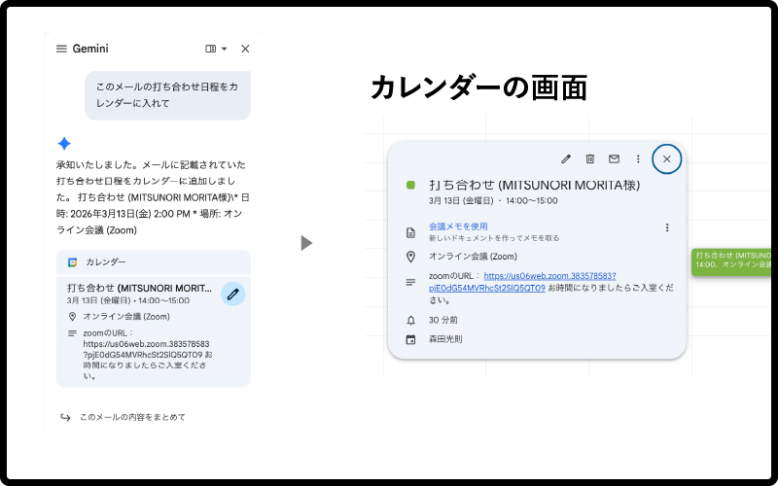Click the calendar icon beside 森田光則

pyautogui.click(x=410, y=339)
